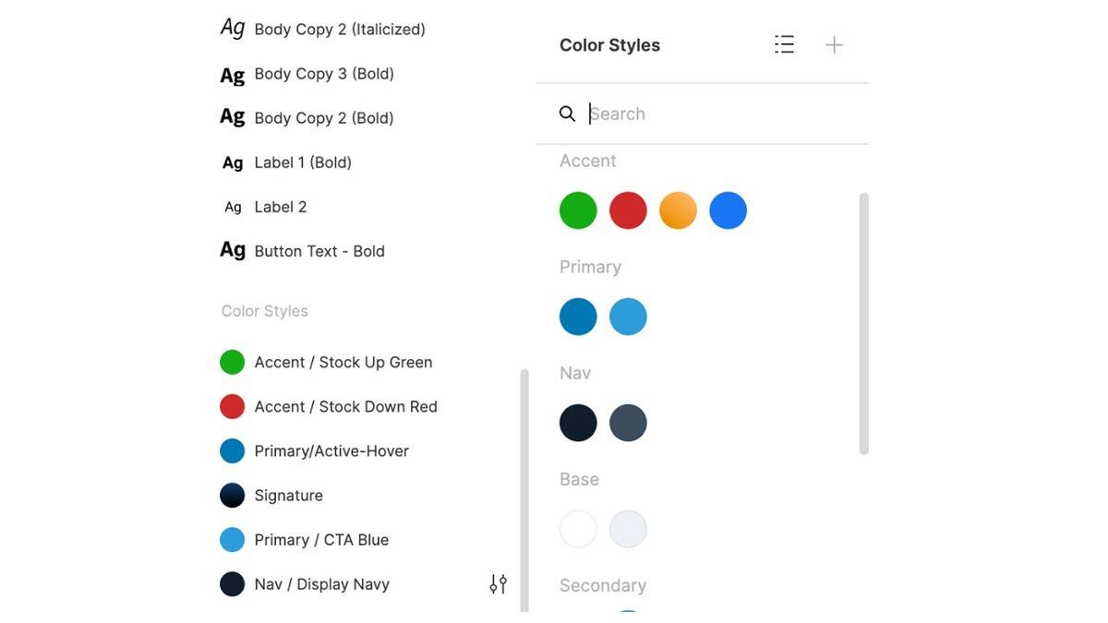Choose the light blue Primary swatch
Viewport: 1108px width, 623px height.
pyautogui.click(x=628, y=317)
